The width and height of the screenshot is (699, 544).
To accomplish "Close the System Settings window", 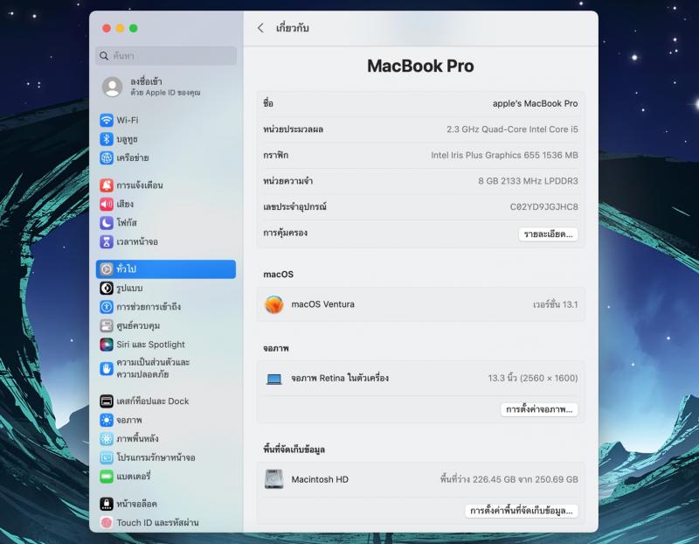I will pos(107,28).
